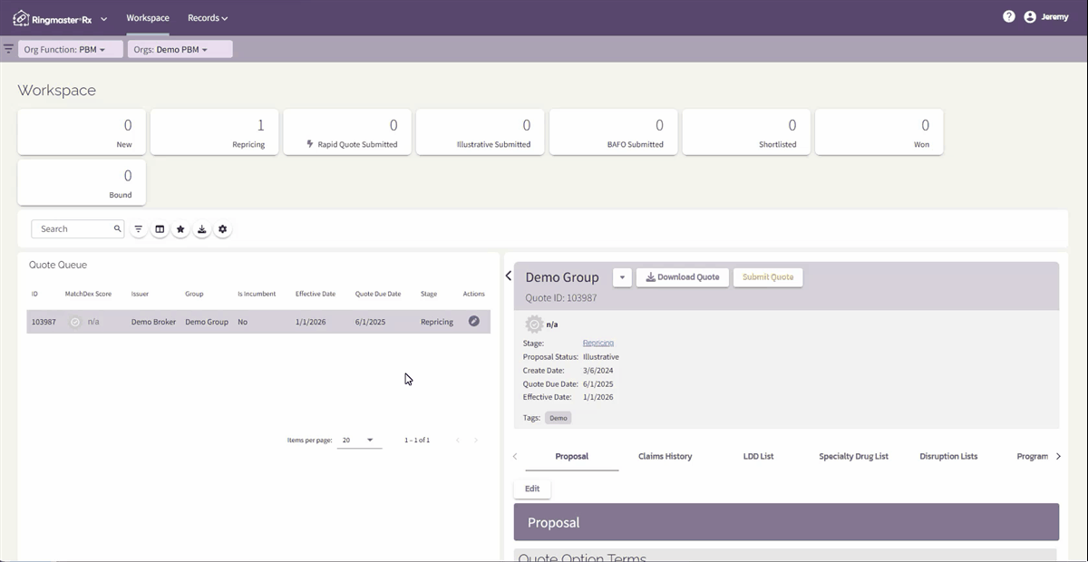Open the settings gear in the quote toolbar
Image resolution: width=1088 pixels, height=562 pixels.
tap(223, 228)
